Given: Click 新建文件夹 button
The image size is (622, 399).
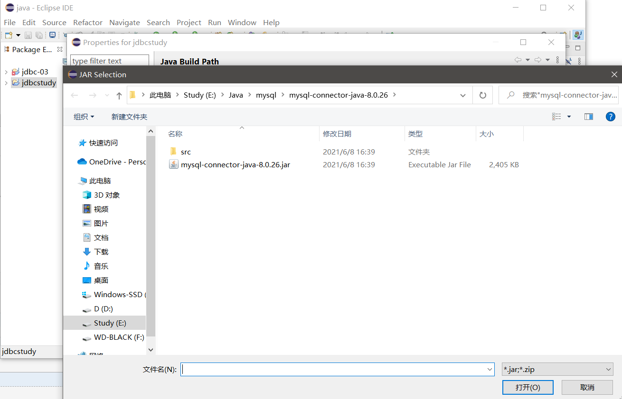Looking at the screenshot, I should [x=129, y=117].
